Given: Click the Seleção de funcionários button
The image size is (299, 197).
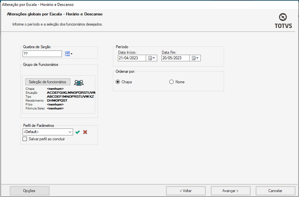Looking at the screenshot, I should click(x=47, y=82).
